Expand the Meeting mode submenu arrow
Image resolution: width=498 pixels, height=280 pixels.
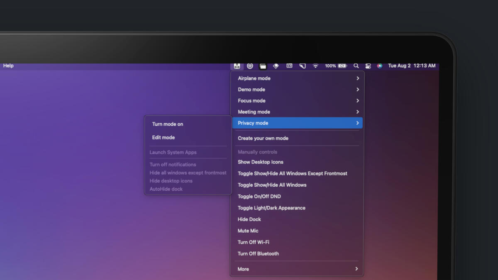pyautogui.click(x=357, y=112)
